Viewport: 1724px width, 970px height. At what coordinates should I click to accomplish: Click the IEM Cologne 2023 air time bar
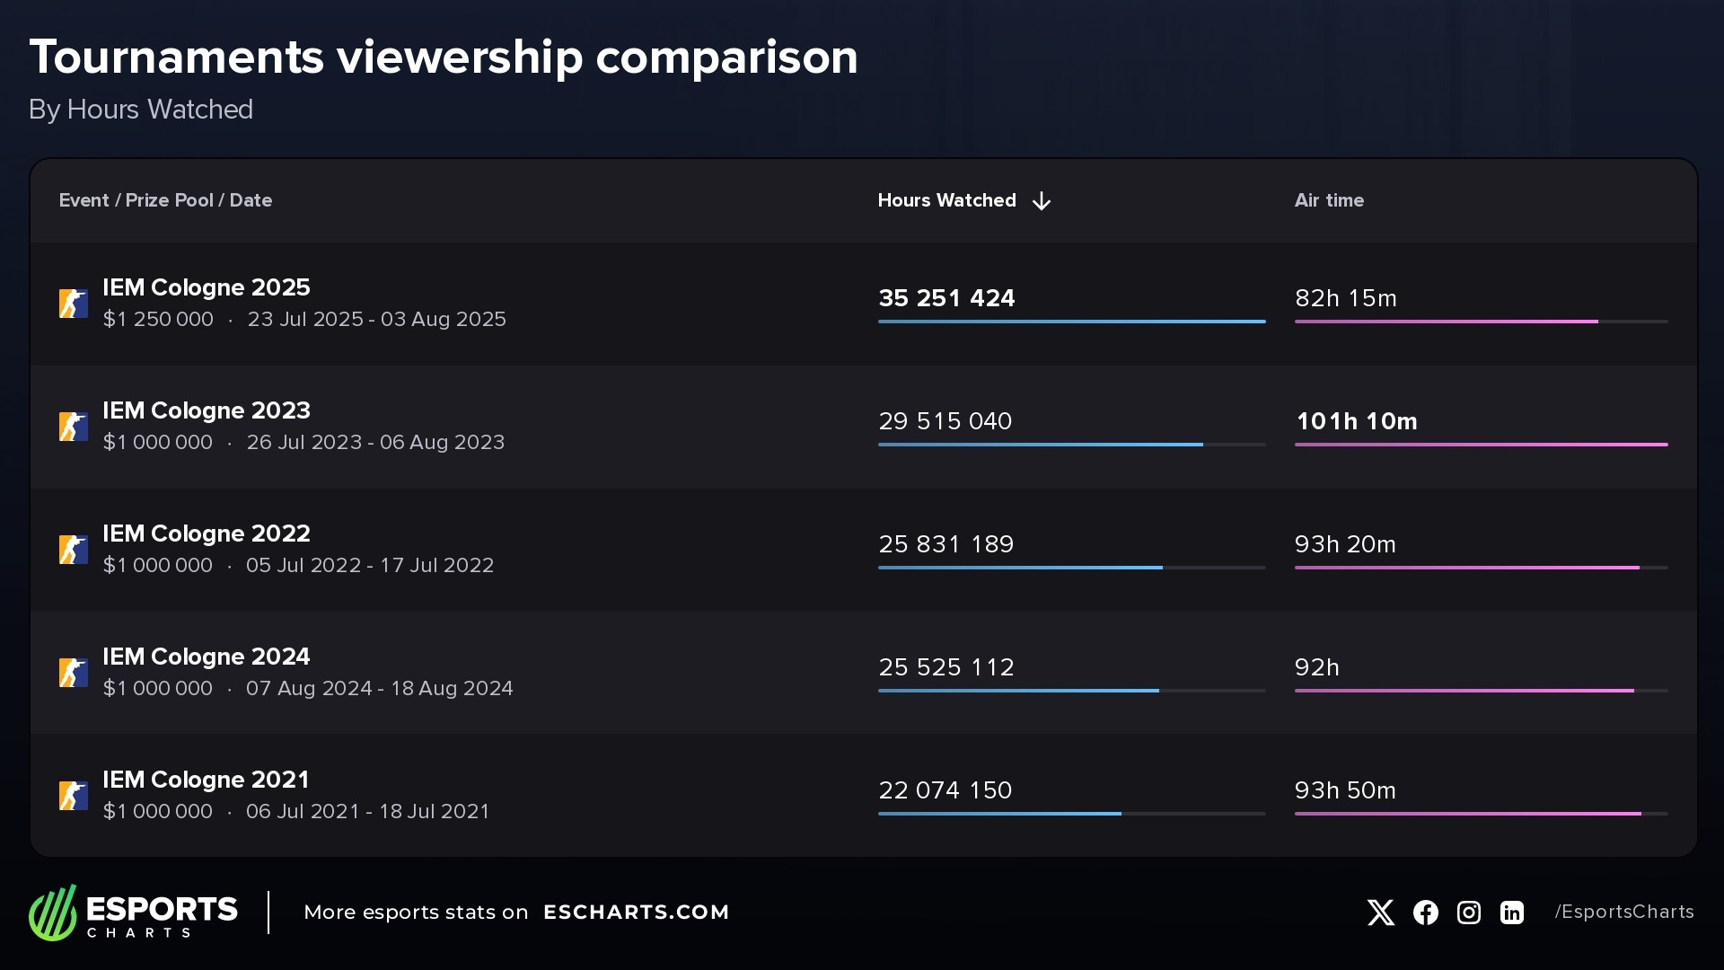click(1481, 445)
